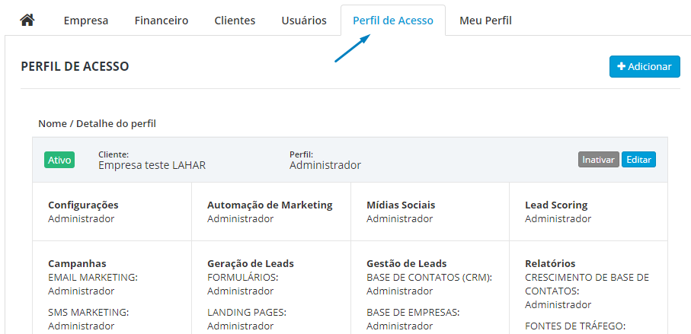
Task: Click the Campanhas section heading
Action: (x=77, y=263)
